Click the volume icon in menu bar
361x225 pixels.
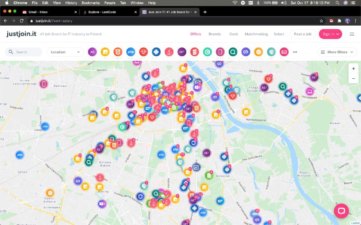pyautogui.click(x=284, y=3)
